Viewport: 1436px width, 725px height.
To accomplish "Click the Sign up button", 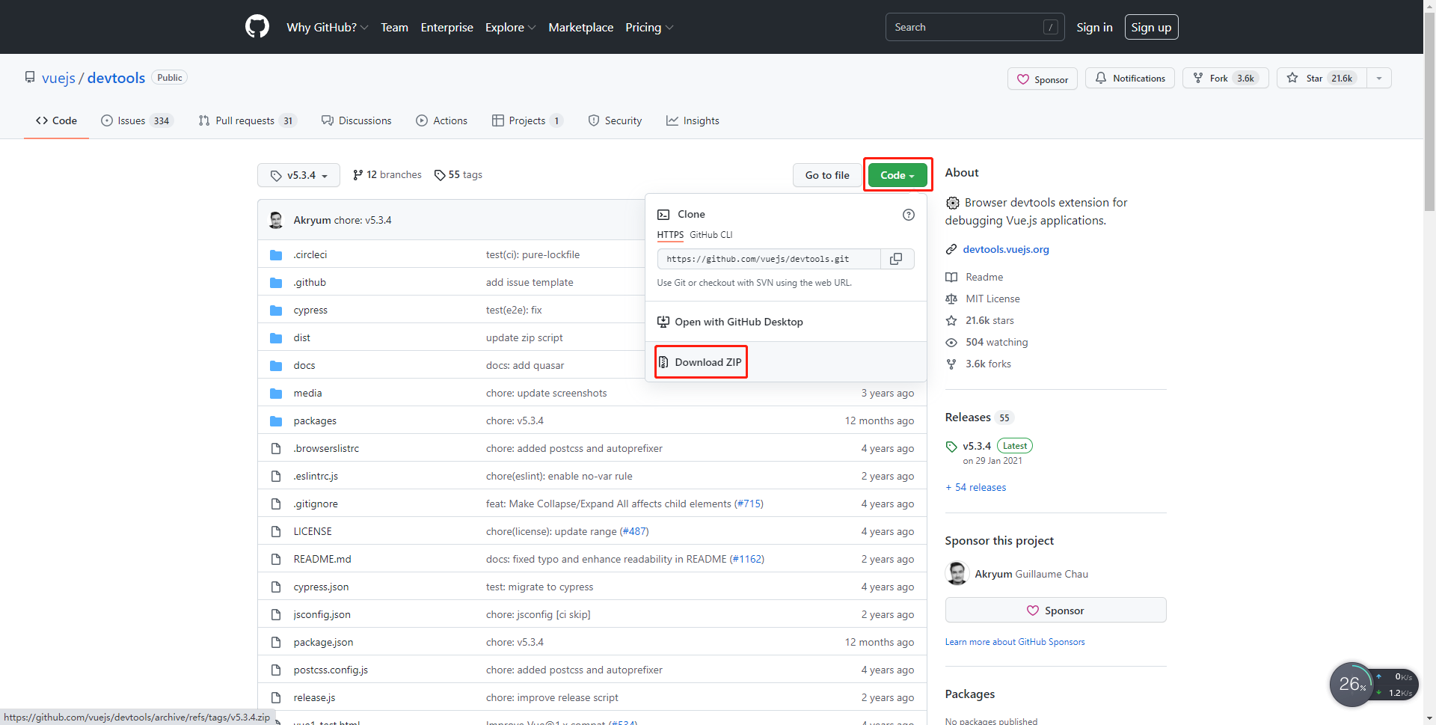I will 1151,27.
